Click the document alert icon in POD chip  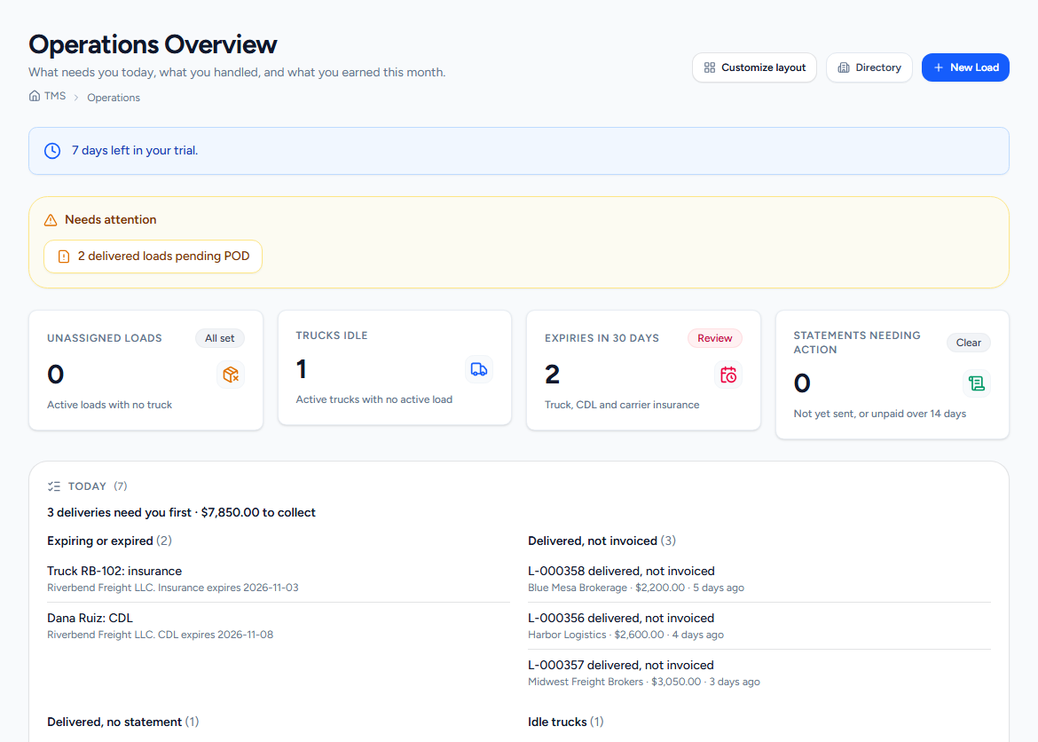coord(64,257)
